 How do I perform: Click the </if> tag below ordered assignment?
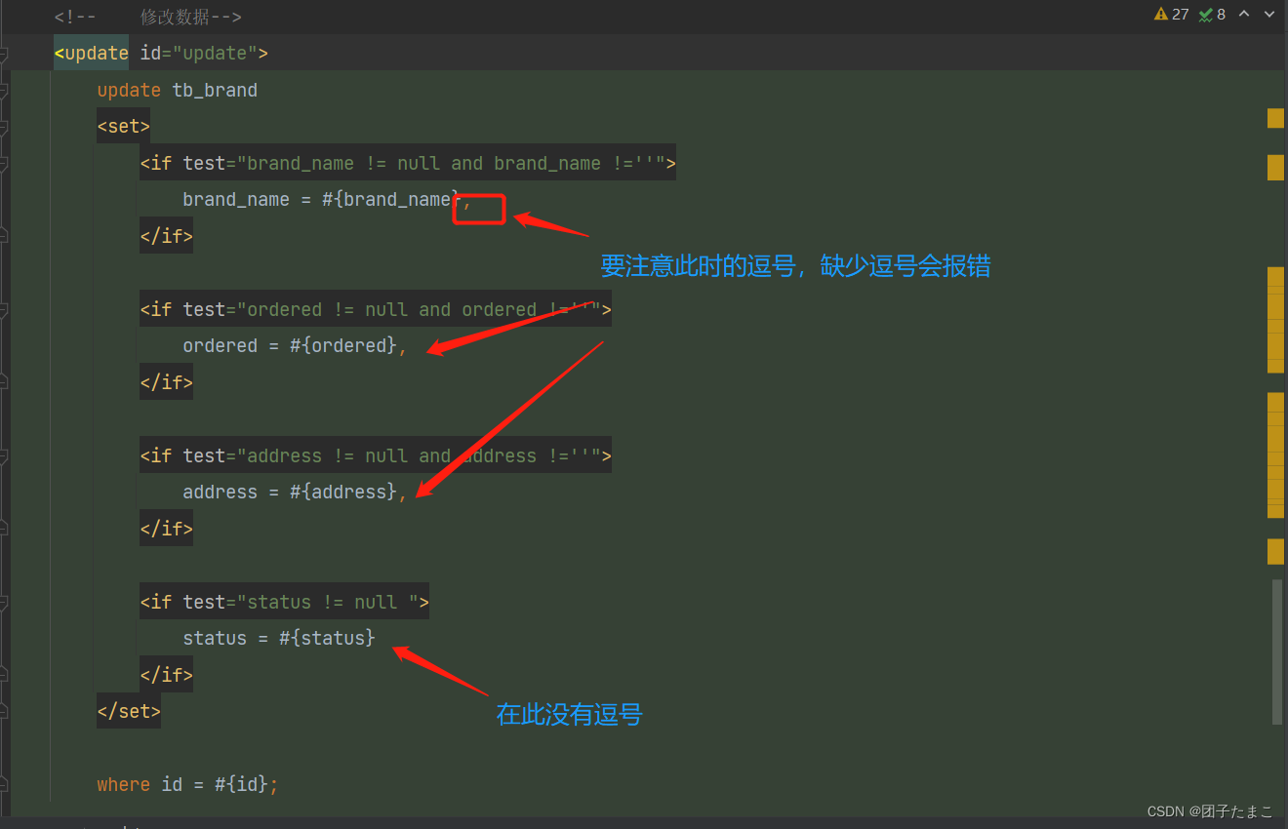(x=166, y=382)
